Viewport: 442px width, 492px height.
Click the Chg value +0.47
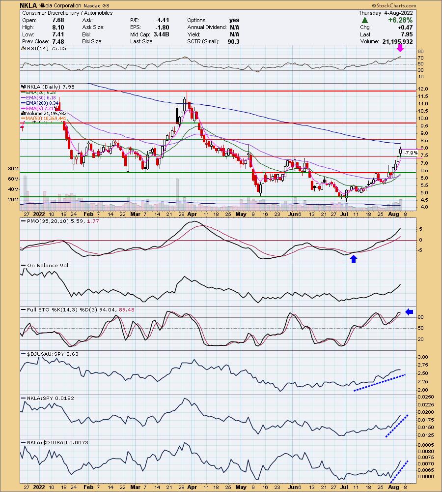click(405, 27)
